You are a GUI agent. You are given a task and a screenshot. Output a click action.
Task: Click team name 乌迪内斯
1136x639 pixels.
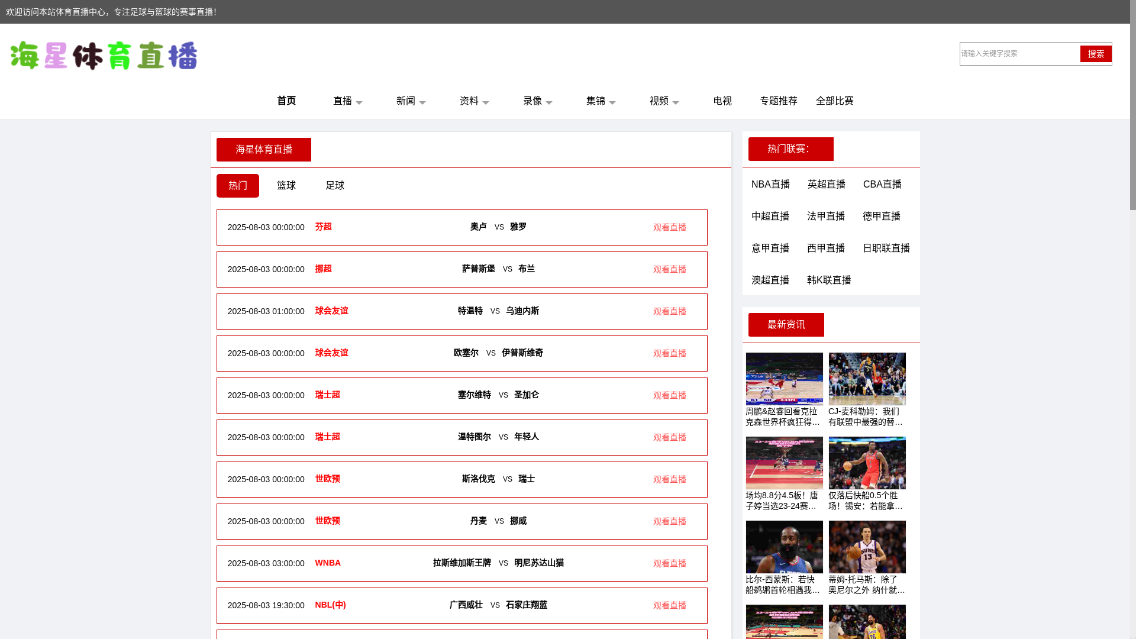coord(522,311)
